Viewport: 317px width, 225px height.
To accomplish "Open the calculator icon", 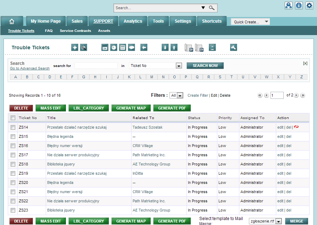I will pos(123,47).
